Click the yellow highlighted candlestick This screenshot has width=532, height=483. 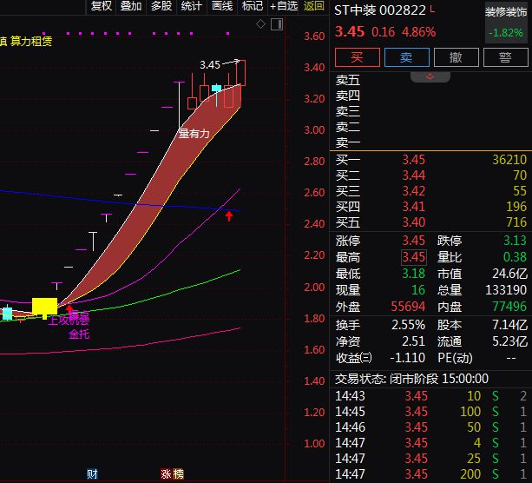45,307
